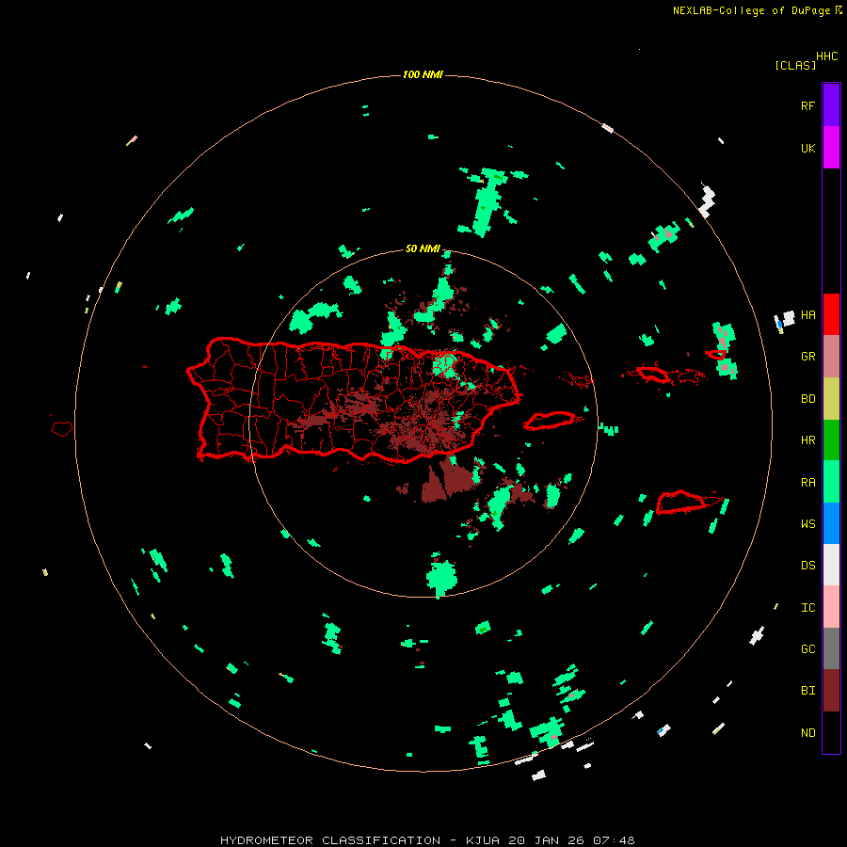Click the BI brown legend swatch
This screenshot has height=847, width=847.
(x=831, y=691)
